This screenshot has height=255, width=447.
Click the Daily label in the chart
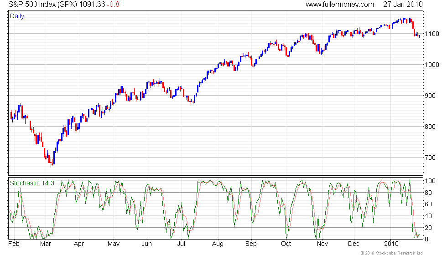17,16
